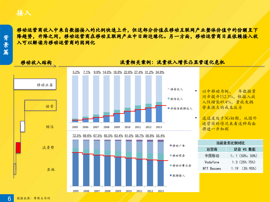Click the 5.2% data label
The image size is (270, 202).
(76, 72)
